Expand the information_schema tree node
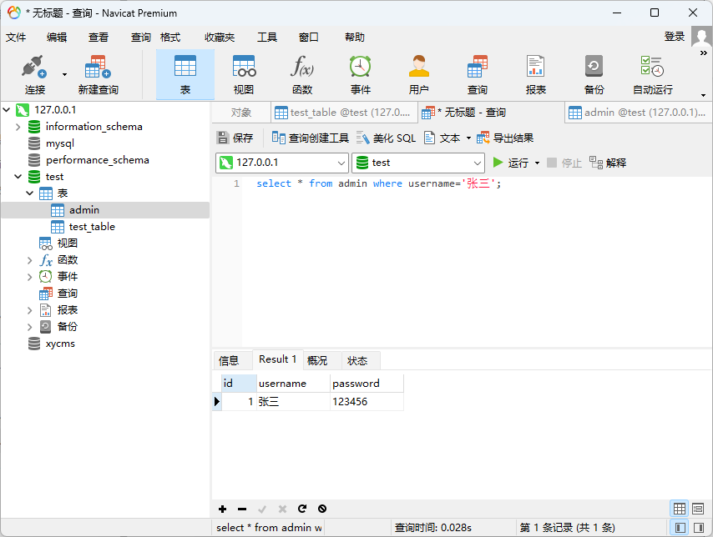Image resolution: width=713 pixels, height=537 pixels. 18,127
